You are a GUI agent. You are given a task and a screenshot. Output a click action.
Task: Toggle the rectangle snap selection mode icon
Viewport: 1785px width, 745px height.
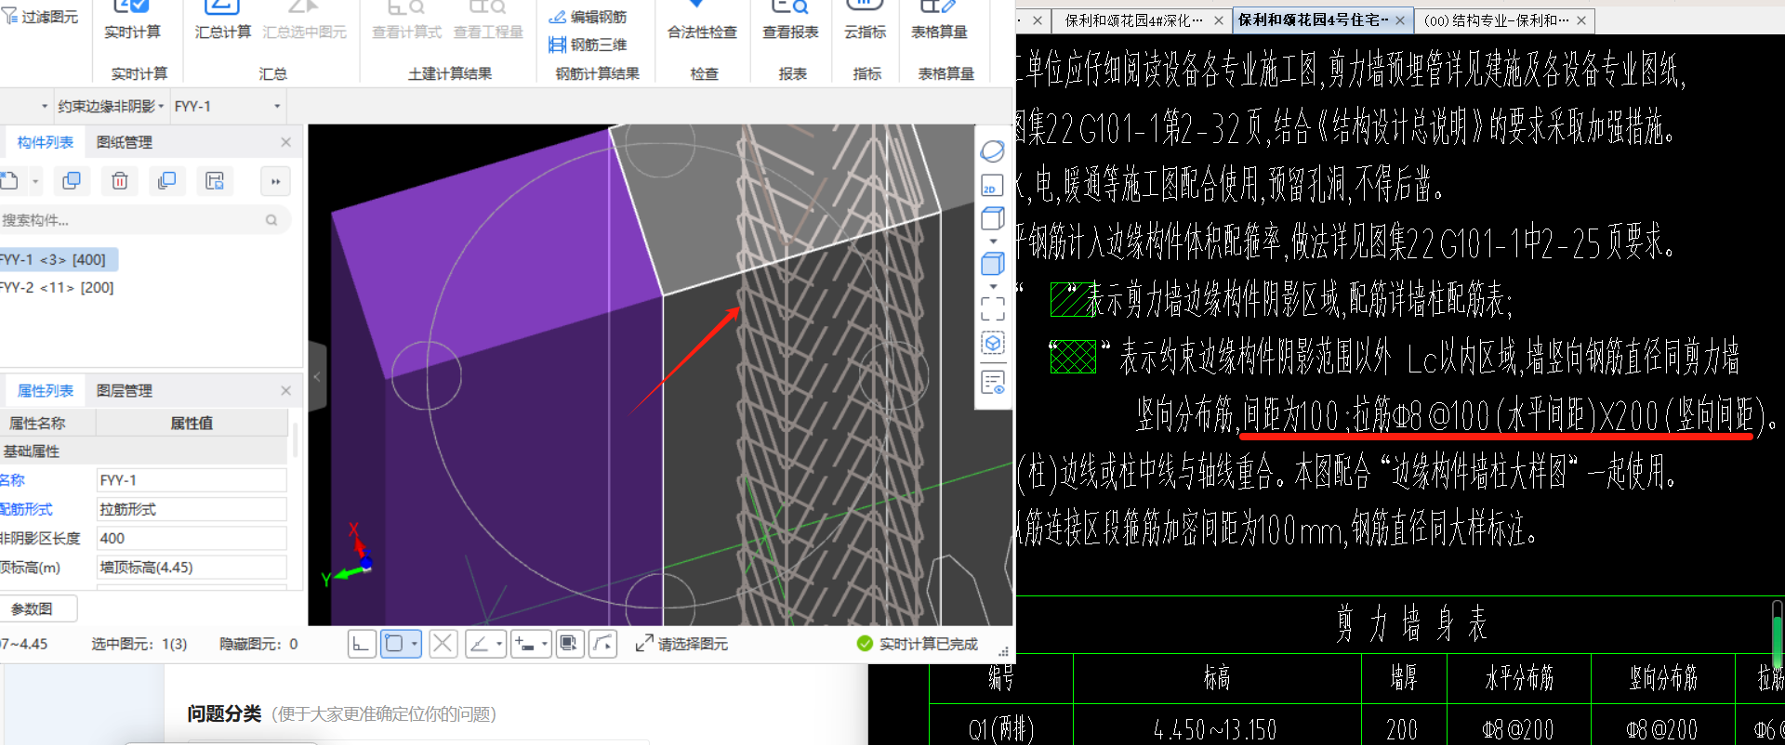(x=394, y=644)
